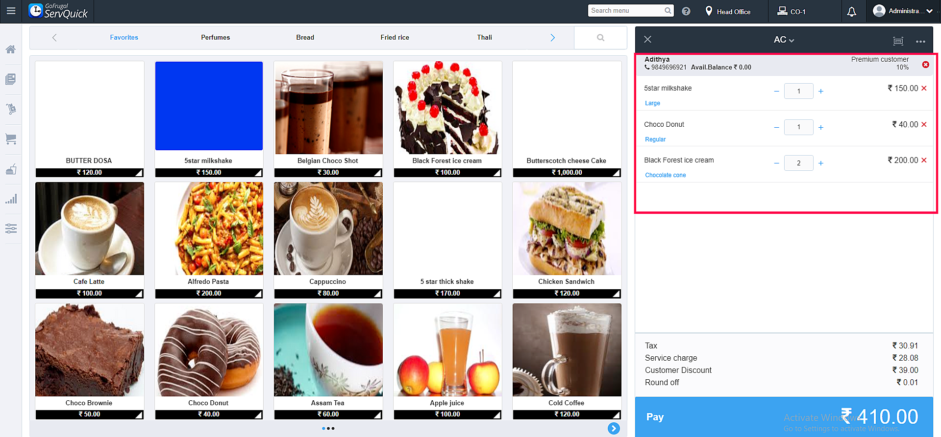Edit the 5star milkshake quantity field
This screenshot has width=941, height=437.
[x=799, y=91]
